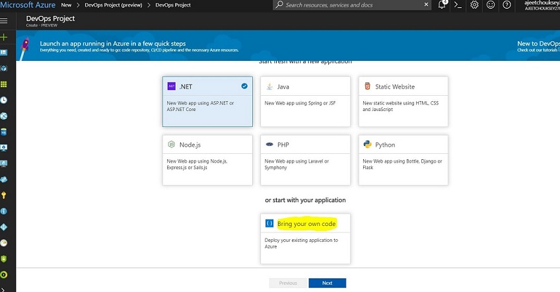Click the HTML5 Static Website icon
Image resolution: width=560 pixels, height=292 pixels.
coord(367,86)
